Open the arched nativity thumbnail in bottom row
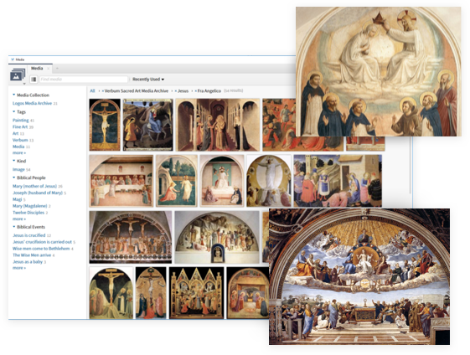This screenshot has width=470, height=355. (248, 293)
